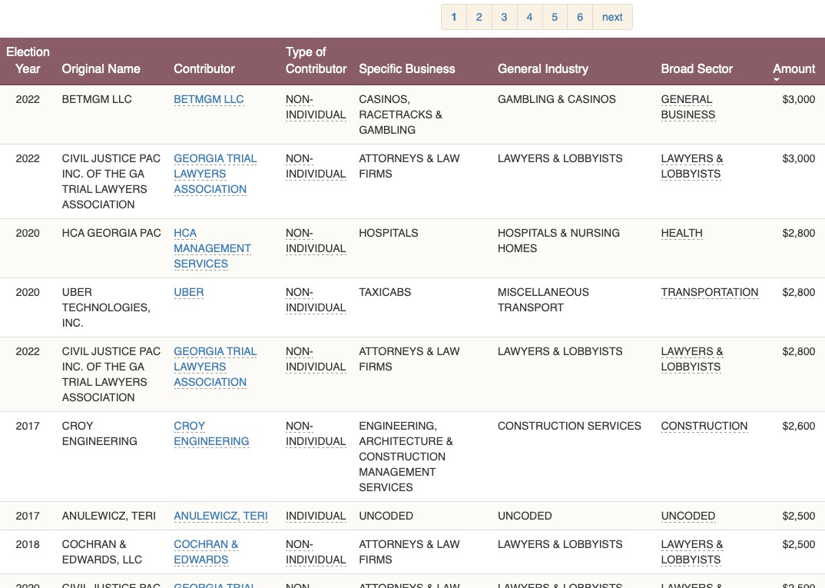Select the TAXICABS specific business cell
This screenshot has height=588, width=825.
(x=385, y=292)
